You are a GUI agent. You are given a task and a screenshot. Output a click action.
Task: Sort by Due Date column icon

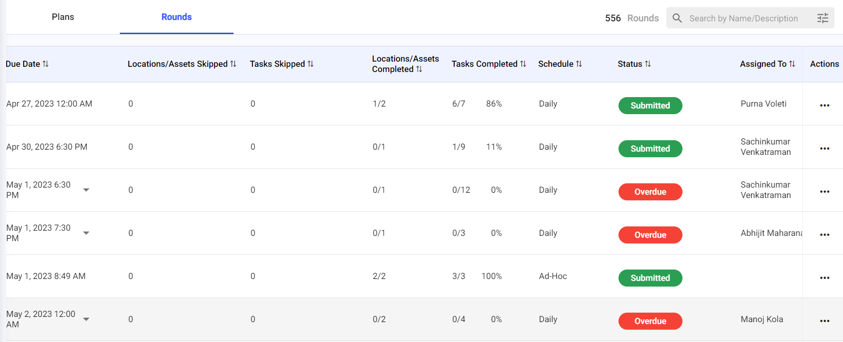[x=45, y=64]
